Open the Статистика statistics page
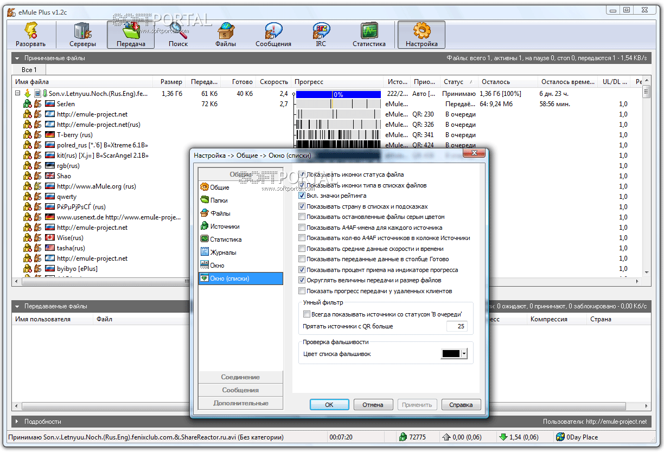This screenshot has width=664, height=453. tap(369, 35)
